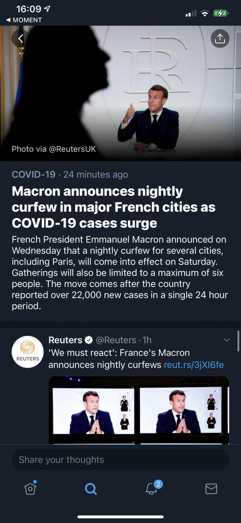This screenshot has width=241, height=523.
Task: Open the Home tab icon
Action: [x=30, y=488]
